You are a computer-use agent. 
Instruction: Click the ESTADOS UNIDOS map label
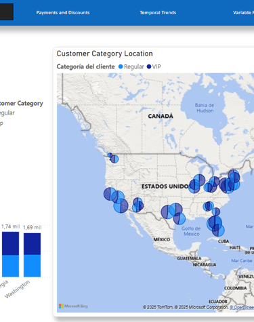[x=165, y=186]
